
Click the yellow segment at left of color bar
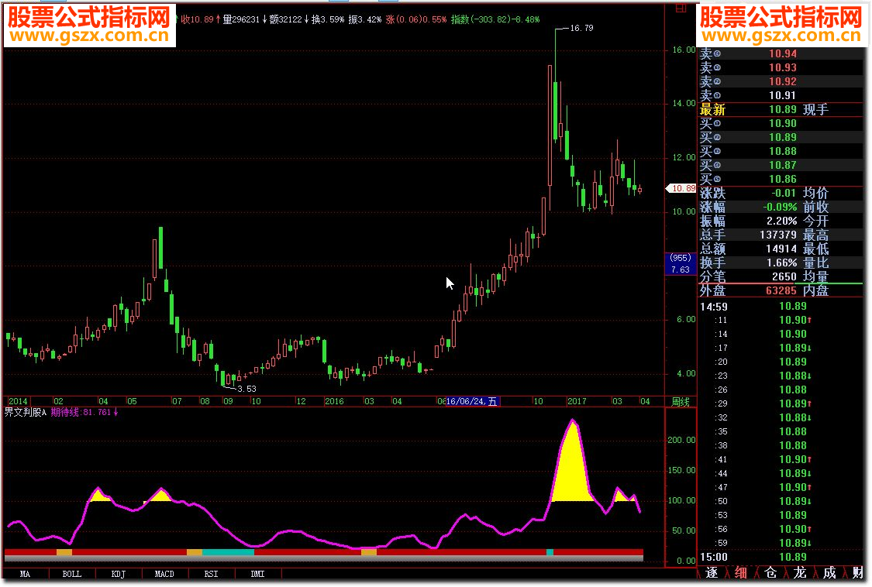click(64, 552)
